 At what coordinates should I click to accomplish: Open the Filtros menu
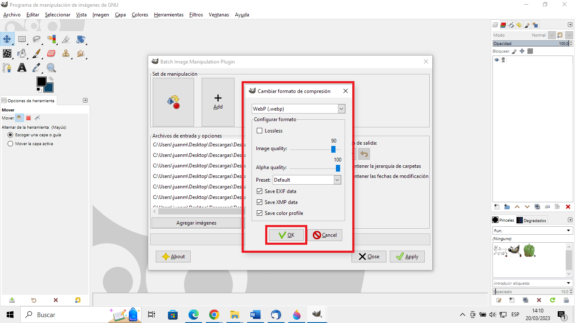196,15
